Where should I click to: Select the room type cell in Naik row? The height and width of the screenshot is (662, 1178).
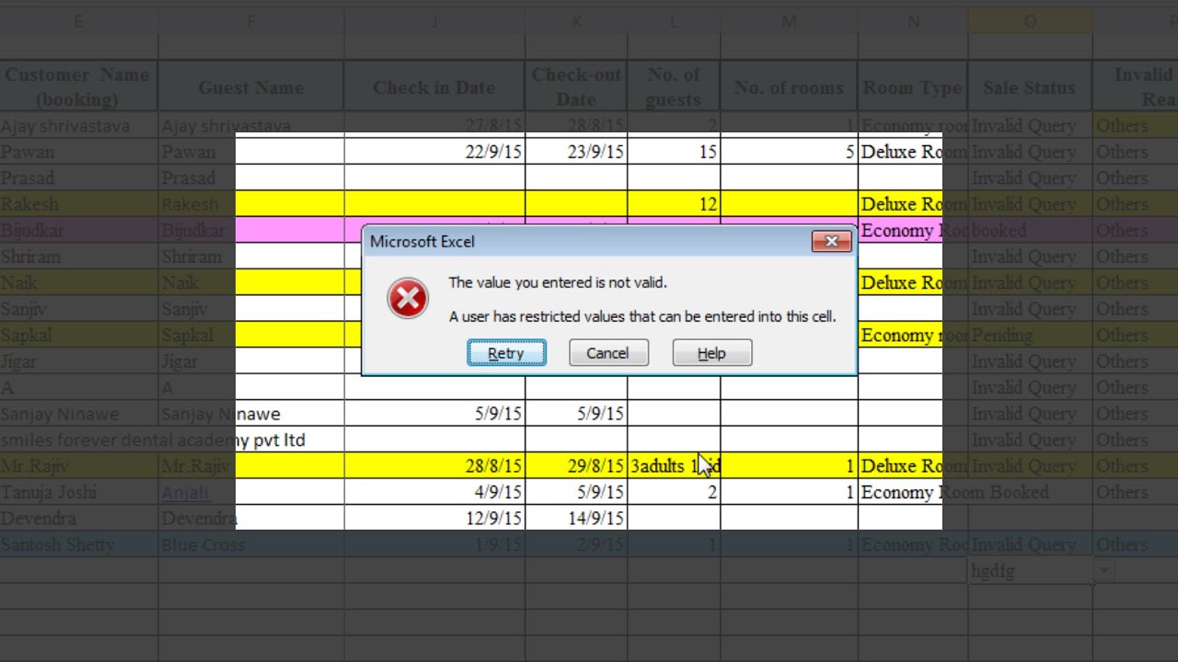[x=913, y=282]
